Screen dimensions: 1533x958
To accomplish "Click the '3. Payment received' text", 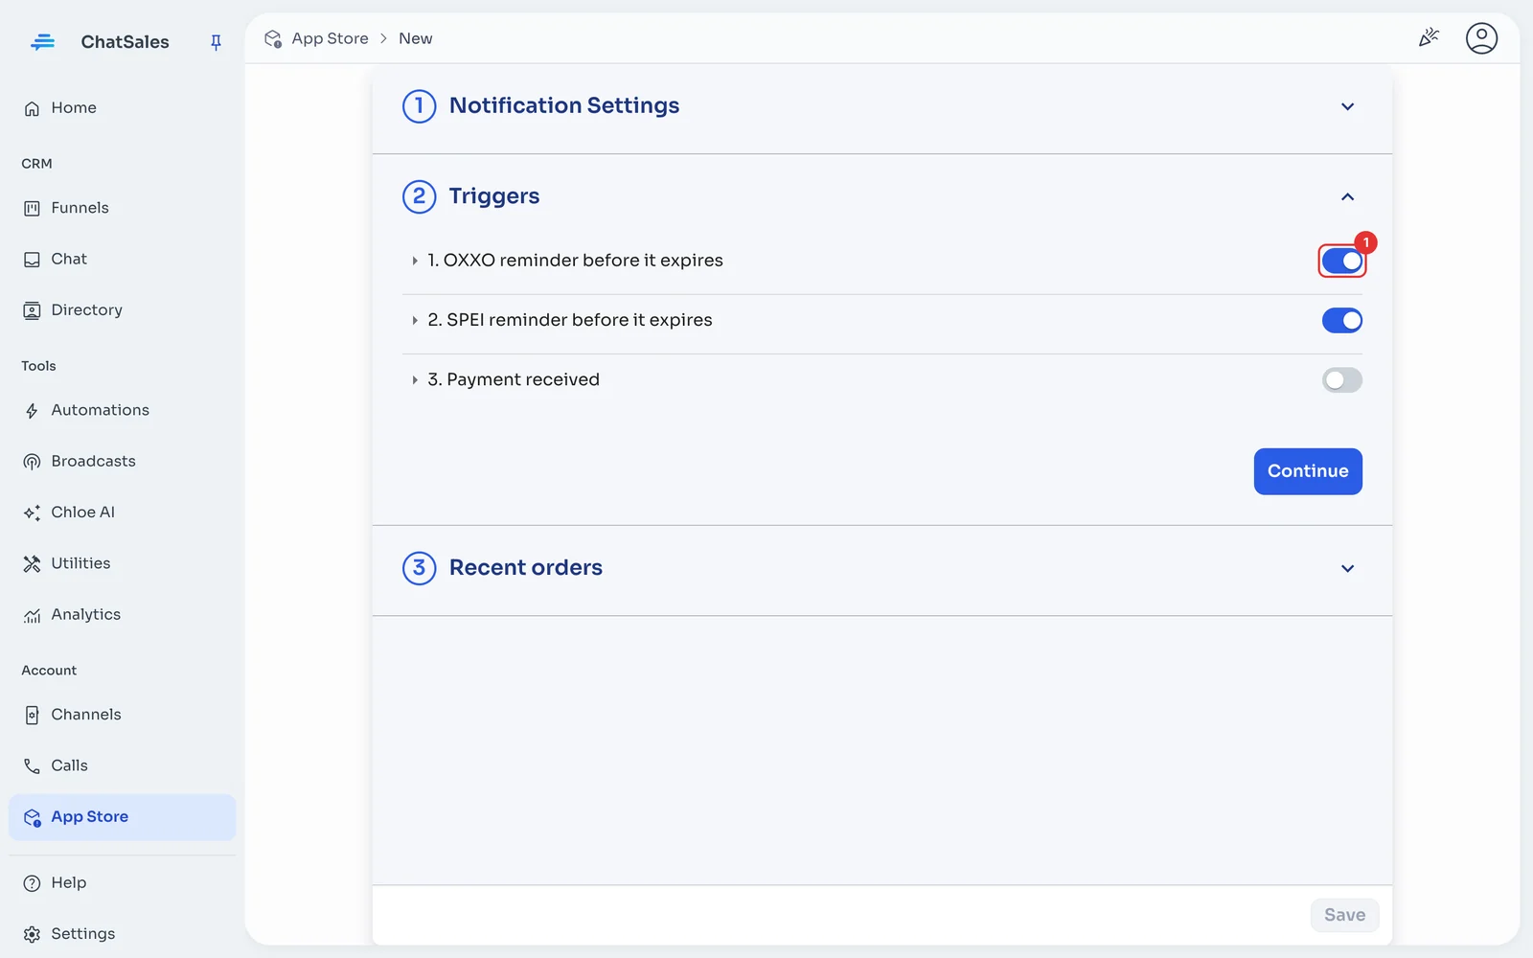I will (x=514, y=379).
